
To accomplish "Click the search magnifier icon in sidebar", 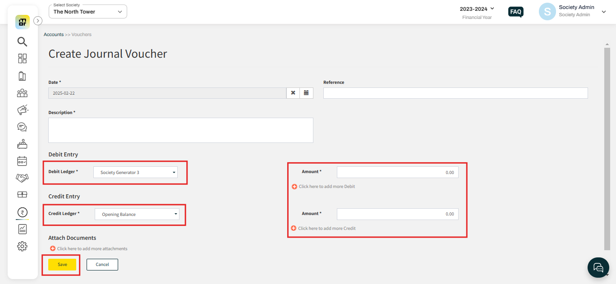I will coord(22,42).
